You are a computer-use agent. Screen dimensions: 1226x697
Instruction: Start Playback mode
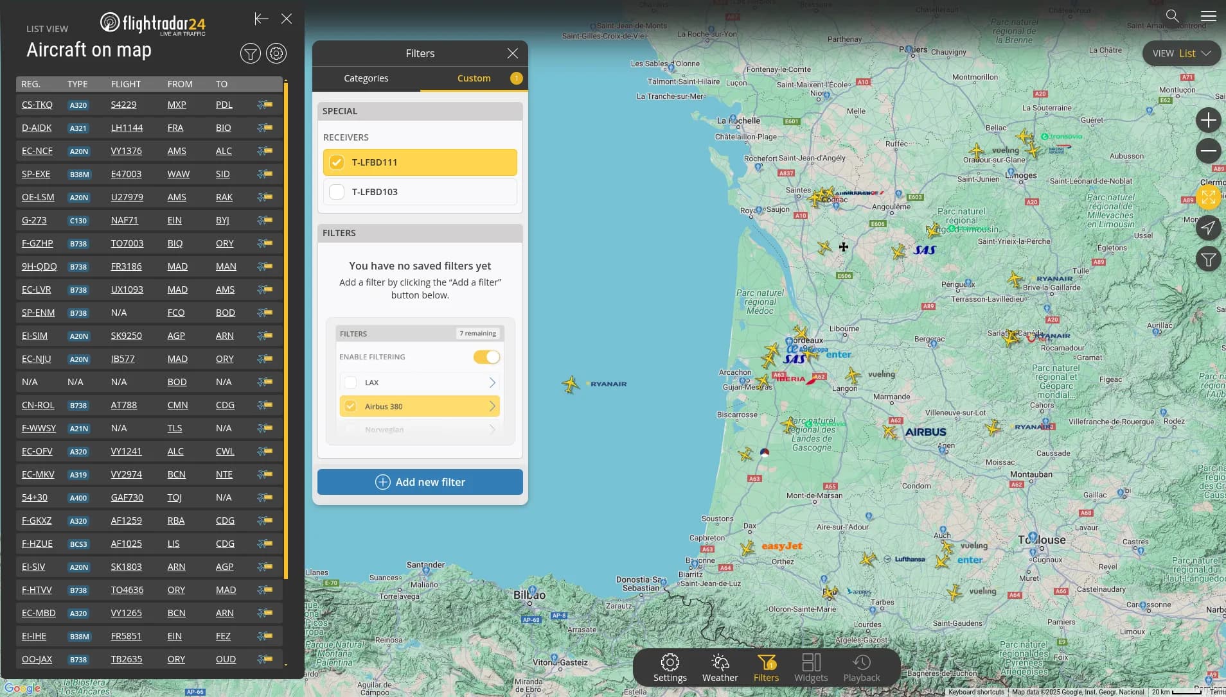(x=861, y=667)
